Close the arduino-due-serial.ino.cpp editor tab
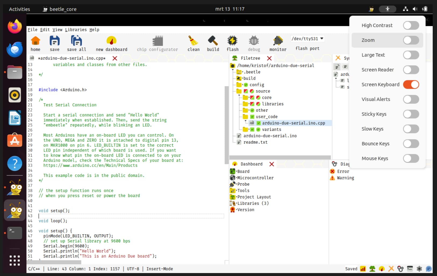The height and width of the screenshot is (276, 437). (115, 58)
